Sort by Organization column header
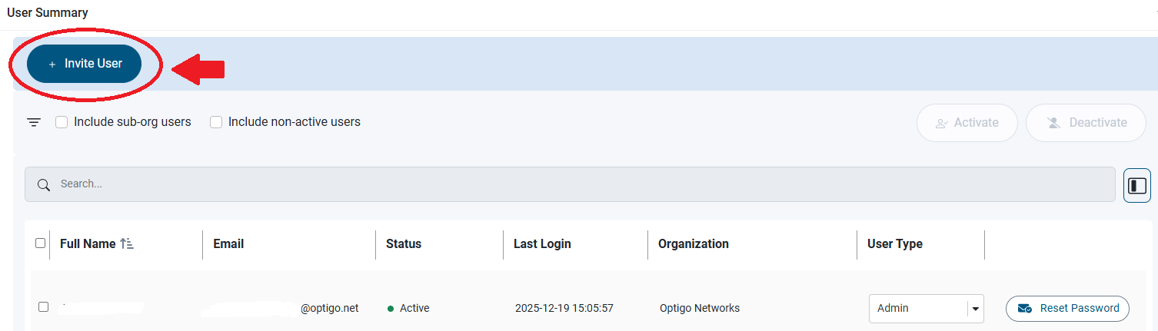This screenshot has width=1158, height=331. pyautogui.click(x=694, y=243)
